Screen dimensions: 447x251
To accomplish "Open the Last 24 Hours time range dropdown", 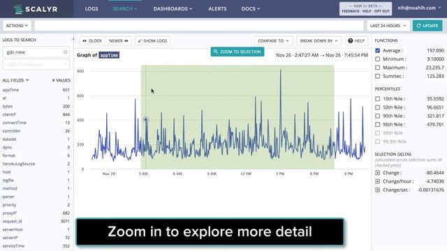I will pos(388,26).
